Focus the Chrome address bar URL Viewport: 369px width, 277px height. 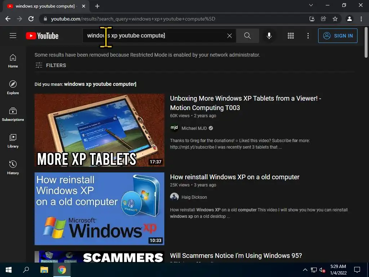click(x=133, y=19)
